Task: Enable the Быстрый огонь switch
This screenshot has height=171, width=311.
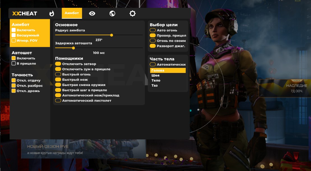Action: click(x=58, y=74)
